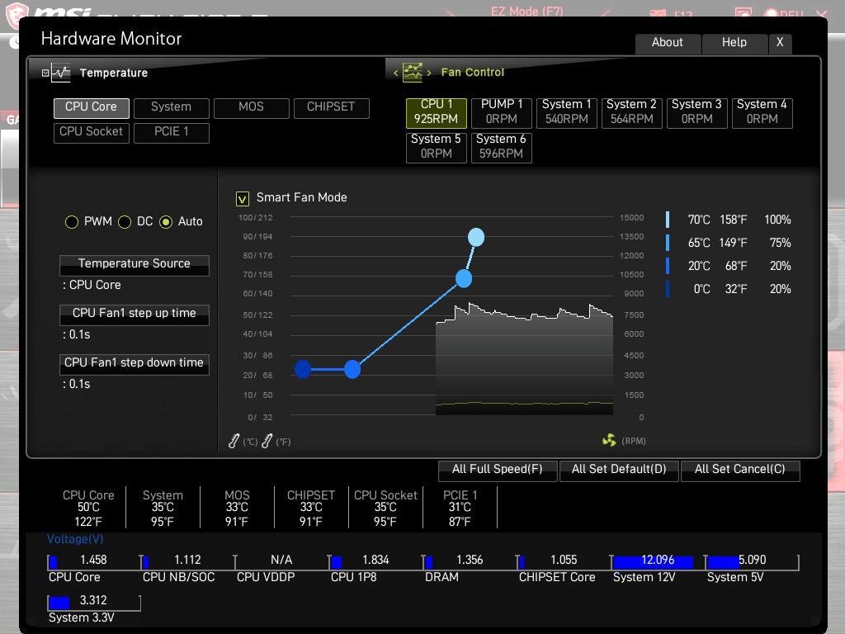Viewport: 845px width, 634px height.
Task: Click the All Set Default(D) button
Action: 619,470
